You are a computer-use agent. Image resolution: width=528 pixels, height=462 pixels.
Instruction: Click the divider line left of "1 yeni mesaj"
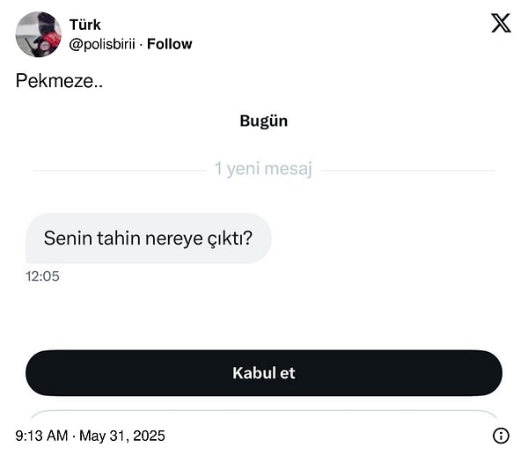pos(119,171)
